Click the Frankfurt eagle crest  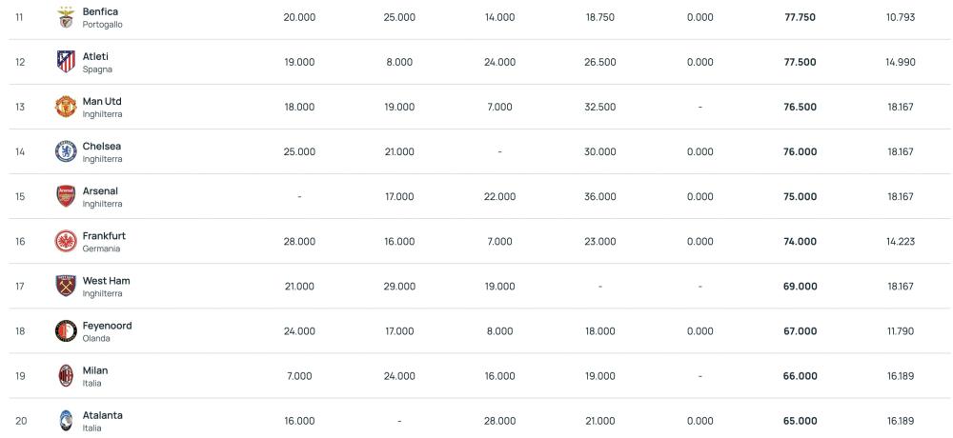click(x=66, y=241)
